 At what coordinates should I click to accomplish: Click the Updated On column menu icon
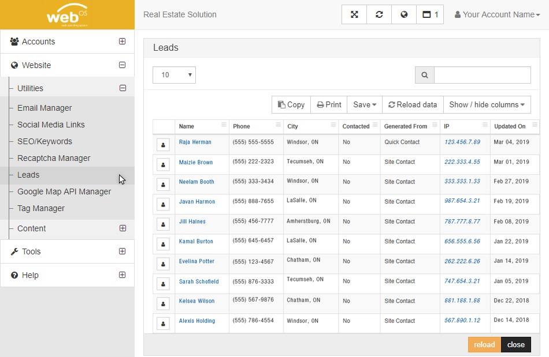coord(535,125)
